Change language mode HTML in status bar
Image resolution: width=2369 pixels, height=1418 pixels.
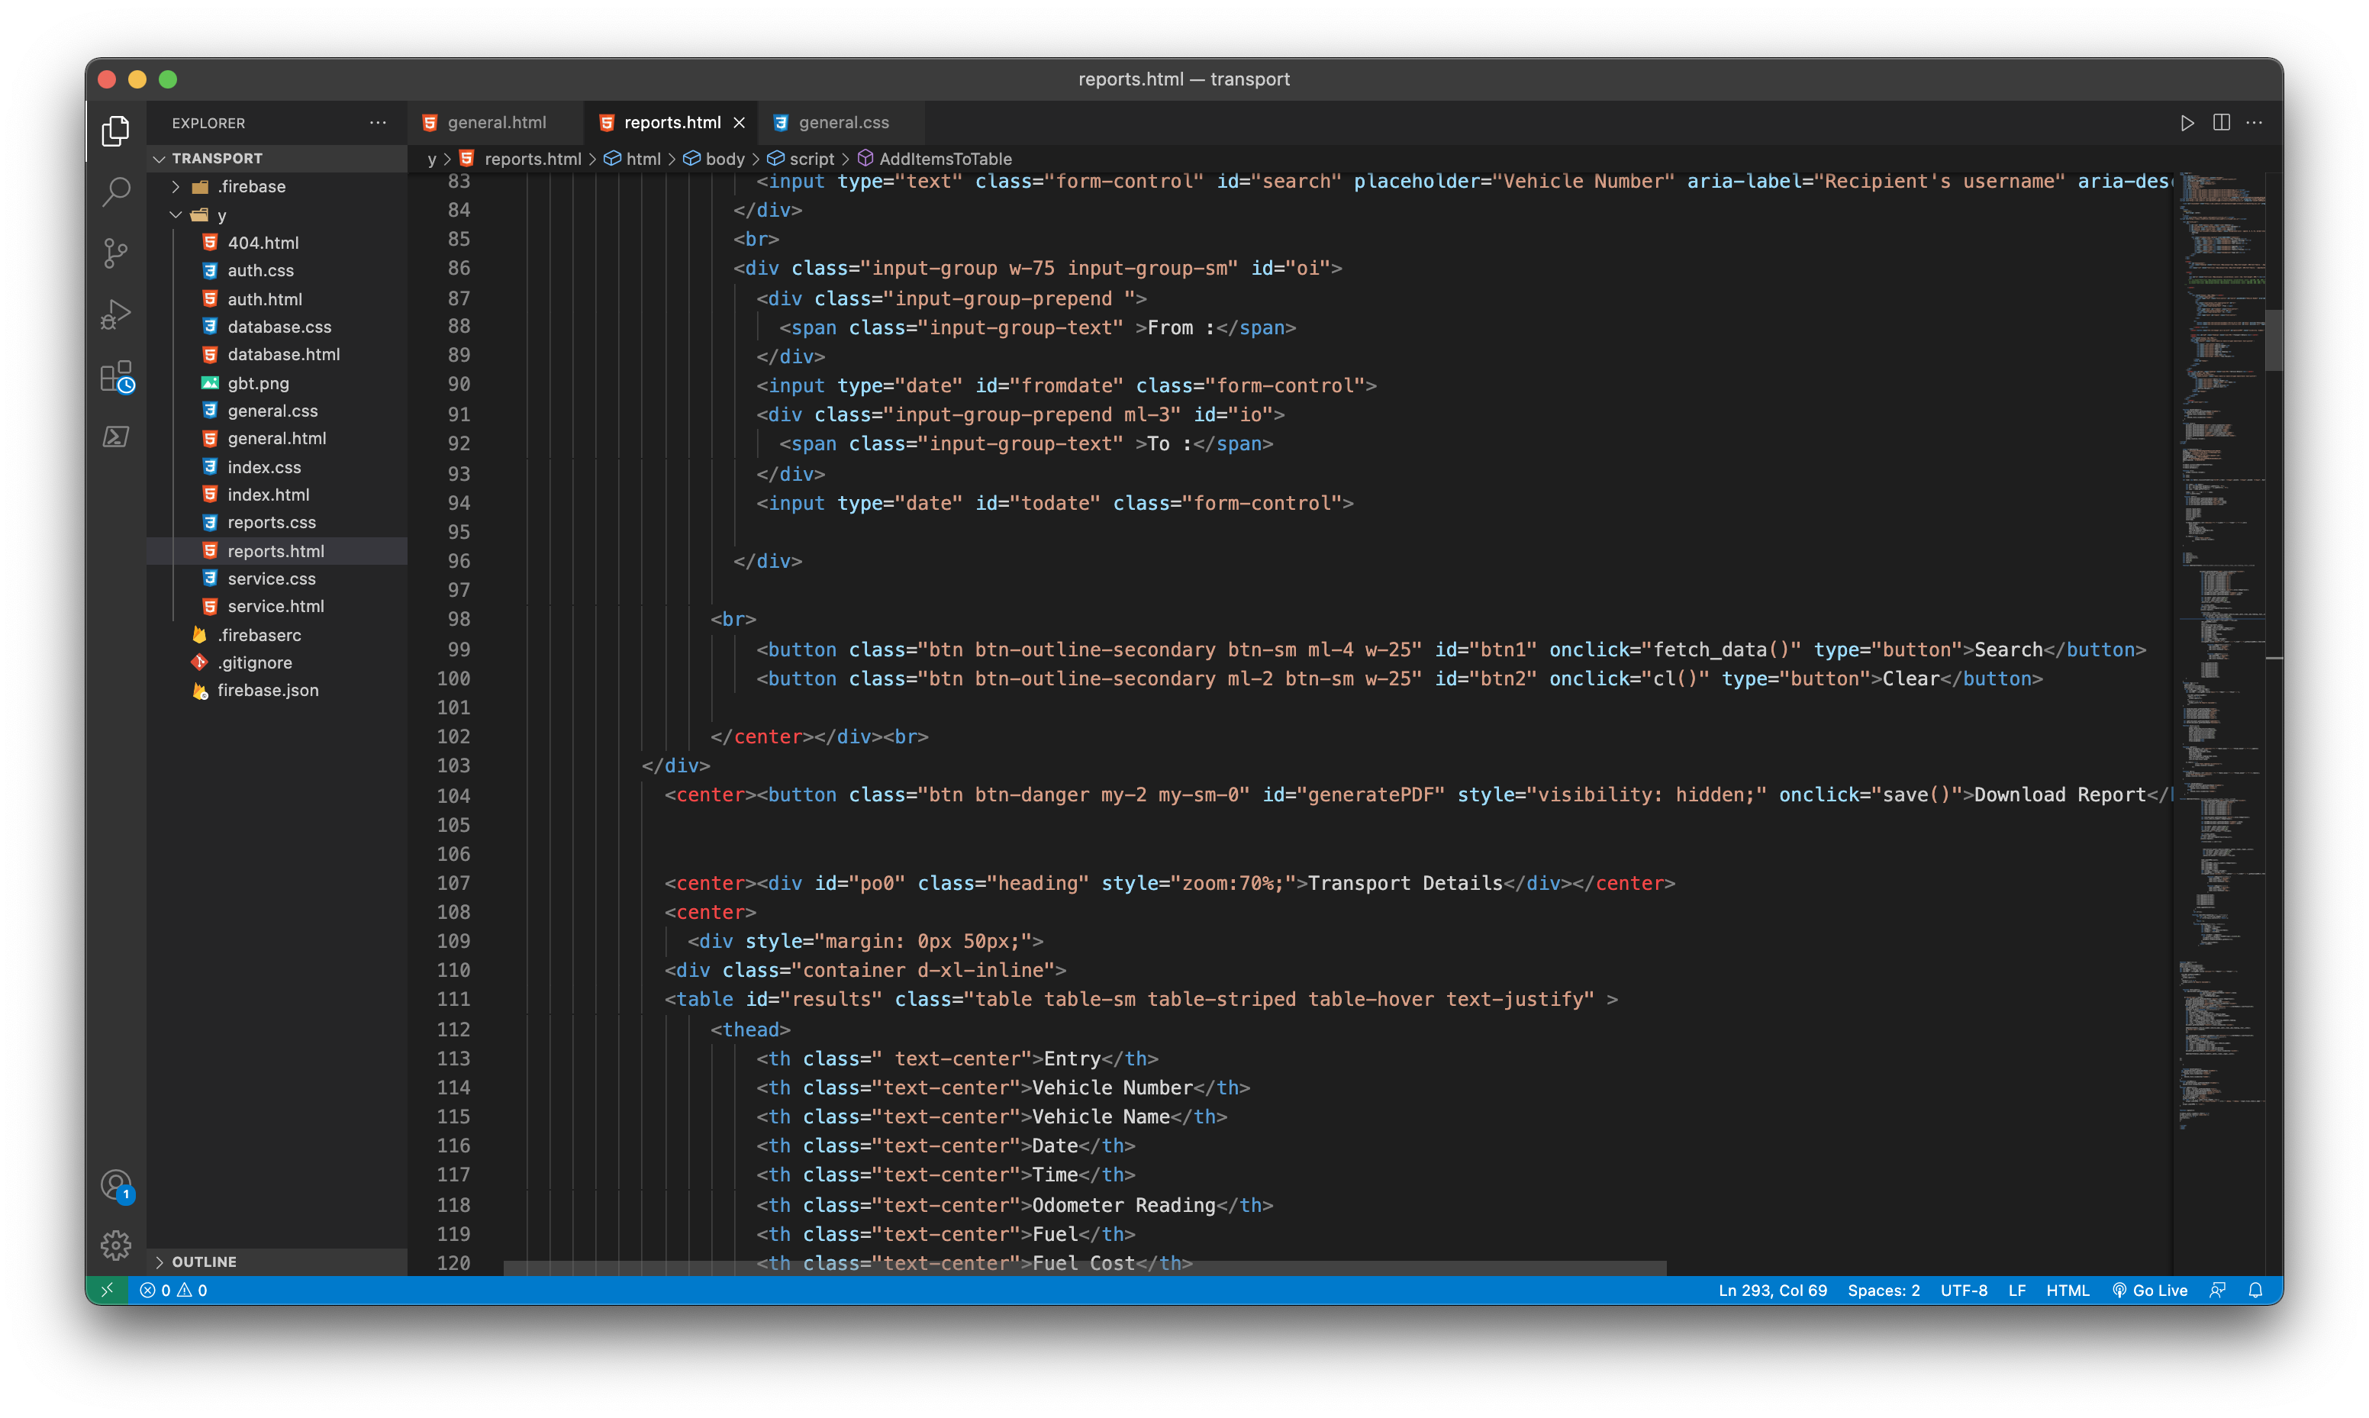[2067, 1290]
